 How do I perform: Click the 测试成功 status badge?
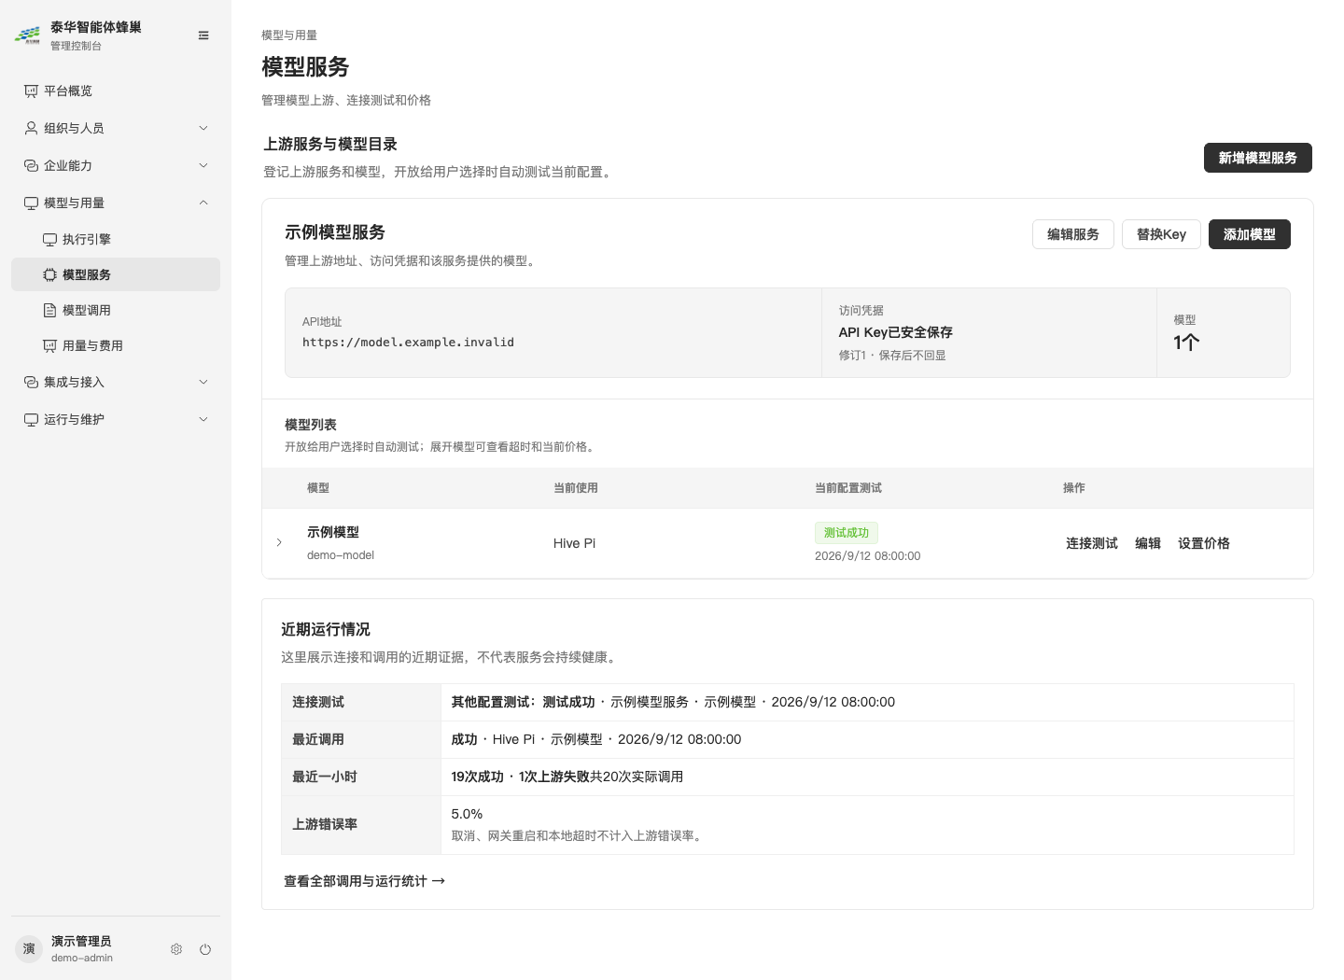(847, 533)
